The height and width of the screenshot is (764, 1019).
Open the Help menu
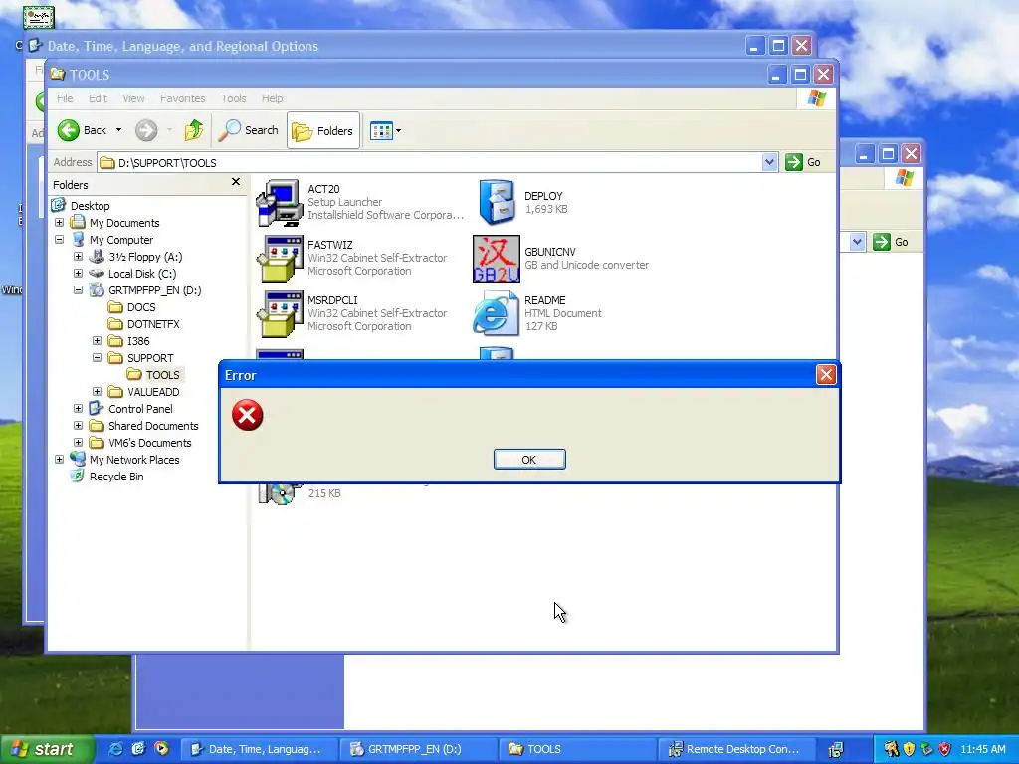pos(273,98)
